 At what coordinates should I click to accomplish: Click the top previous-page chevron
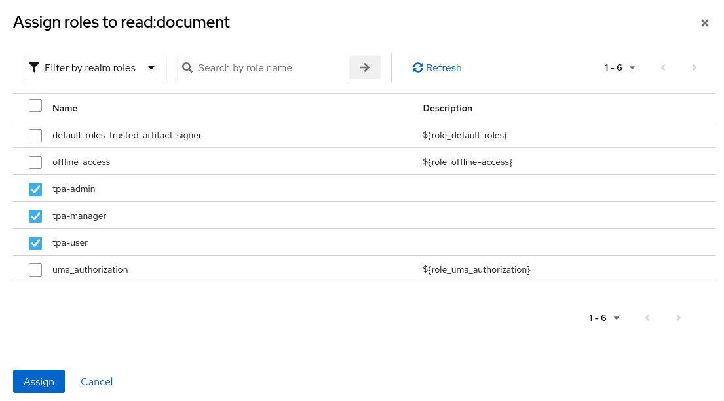click(663, 67)
